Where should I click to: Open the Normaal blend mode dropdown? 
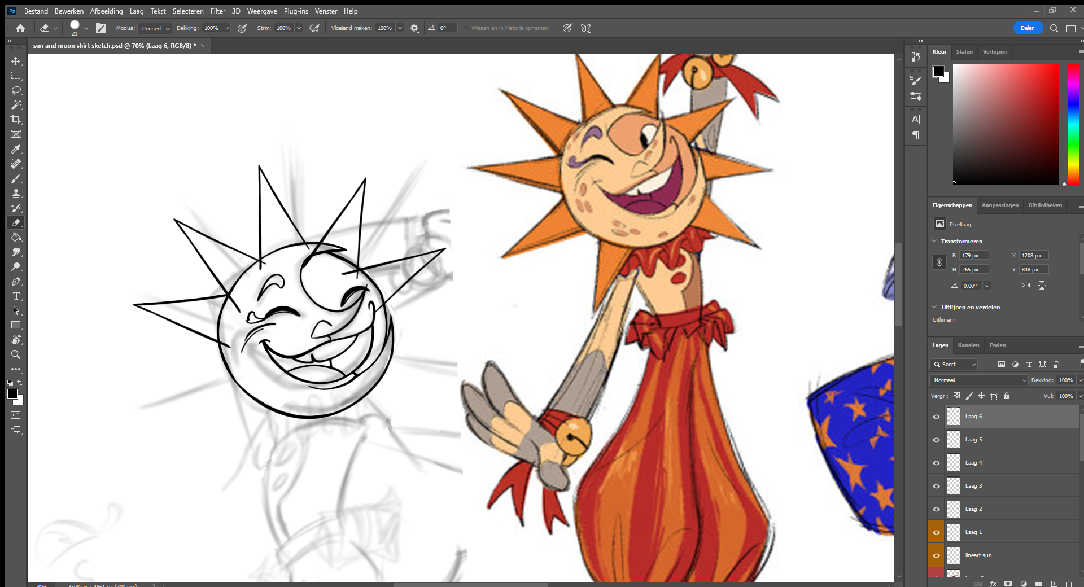click(x=978, y=380)
